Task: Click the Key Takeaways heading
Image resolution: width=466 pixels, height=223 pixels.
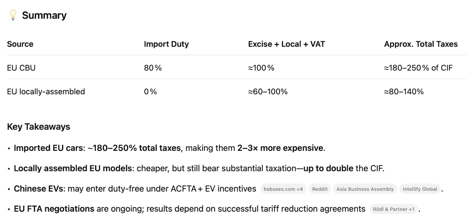Action: point(38,127)
